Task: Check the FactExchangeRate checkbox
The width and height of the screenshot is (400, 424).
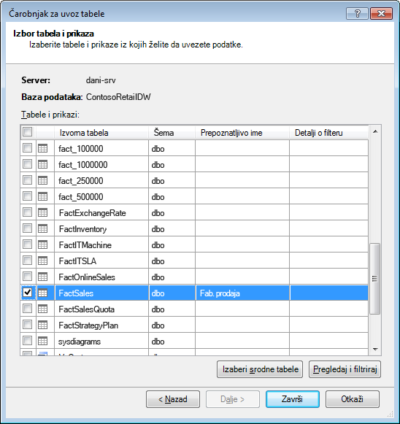Action: tap(27, 212)
